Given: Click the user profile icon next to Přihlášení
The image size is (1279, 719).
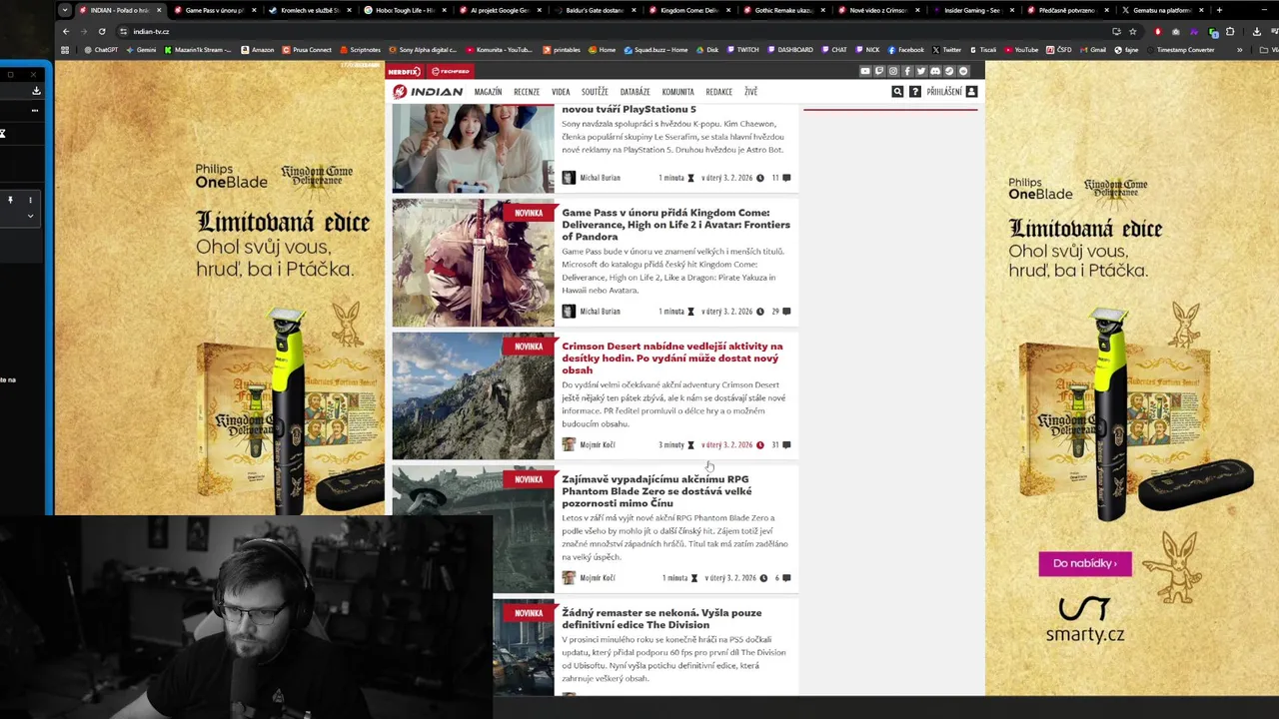Looking at the screenshot, I should 971,92.
